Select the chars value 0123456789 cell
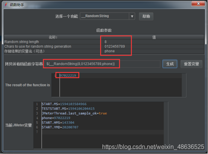The image size is (208, 154). click(x=154, y=47)
